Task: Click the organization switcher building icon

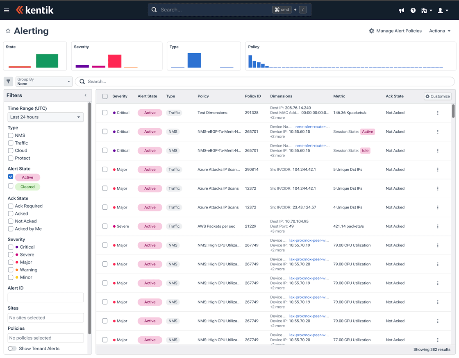Action: point(425,10)
